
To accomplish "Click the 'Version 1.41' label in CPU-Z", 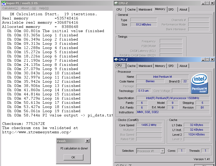I will pos(202,159).
